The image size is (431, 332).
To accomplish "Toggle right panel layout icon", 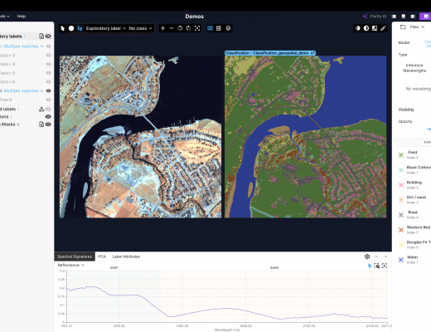I will (413, 17).
